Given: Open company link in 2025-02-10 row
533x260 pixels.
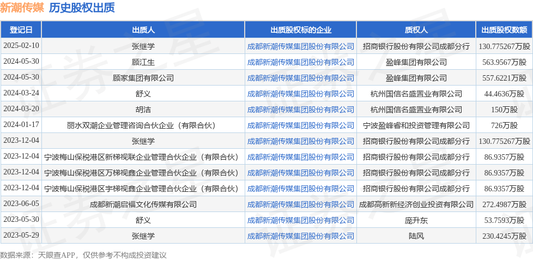Looking at the screenshot, I should [300, 46].
